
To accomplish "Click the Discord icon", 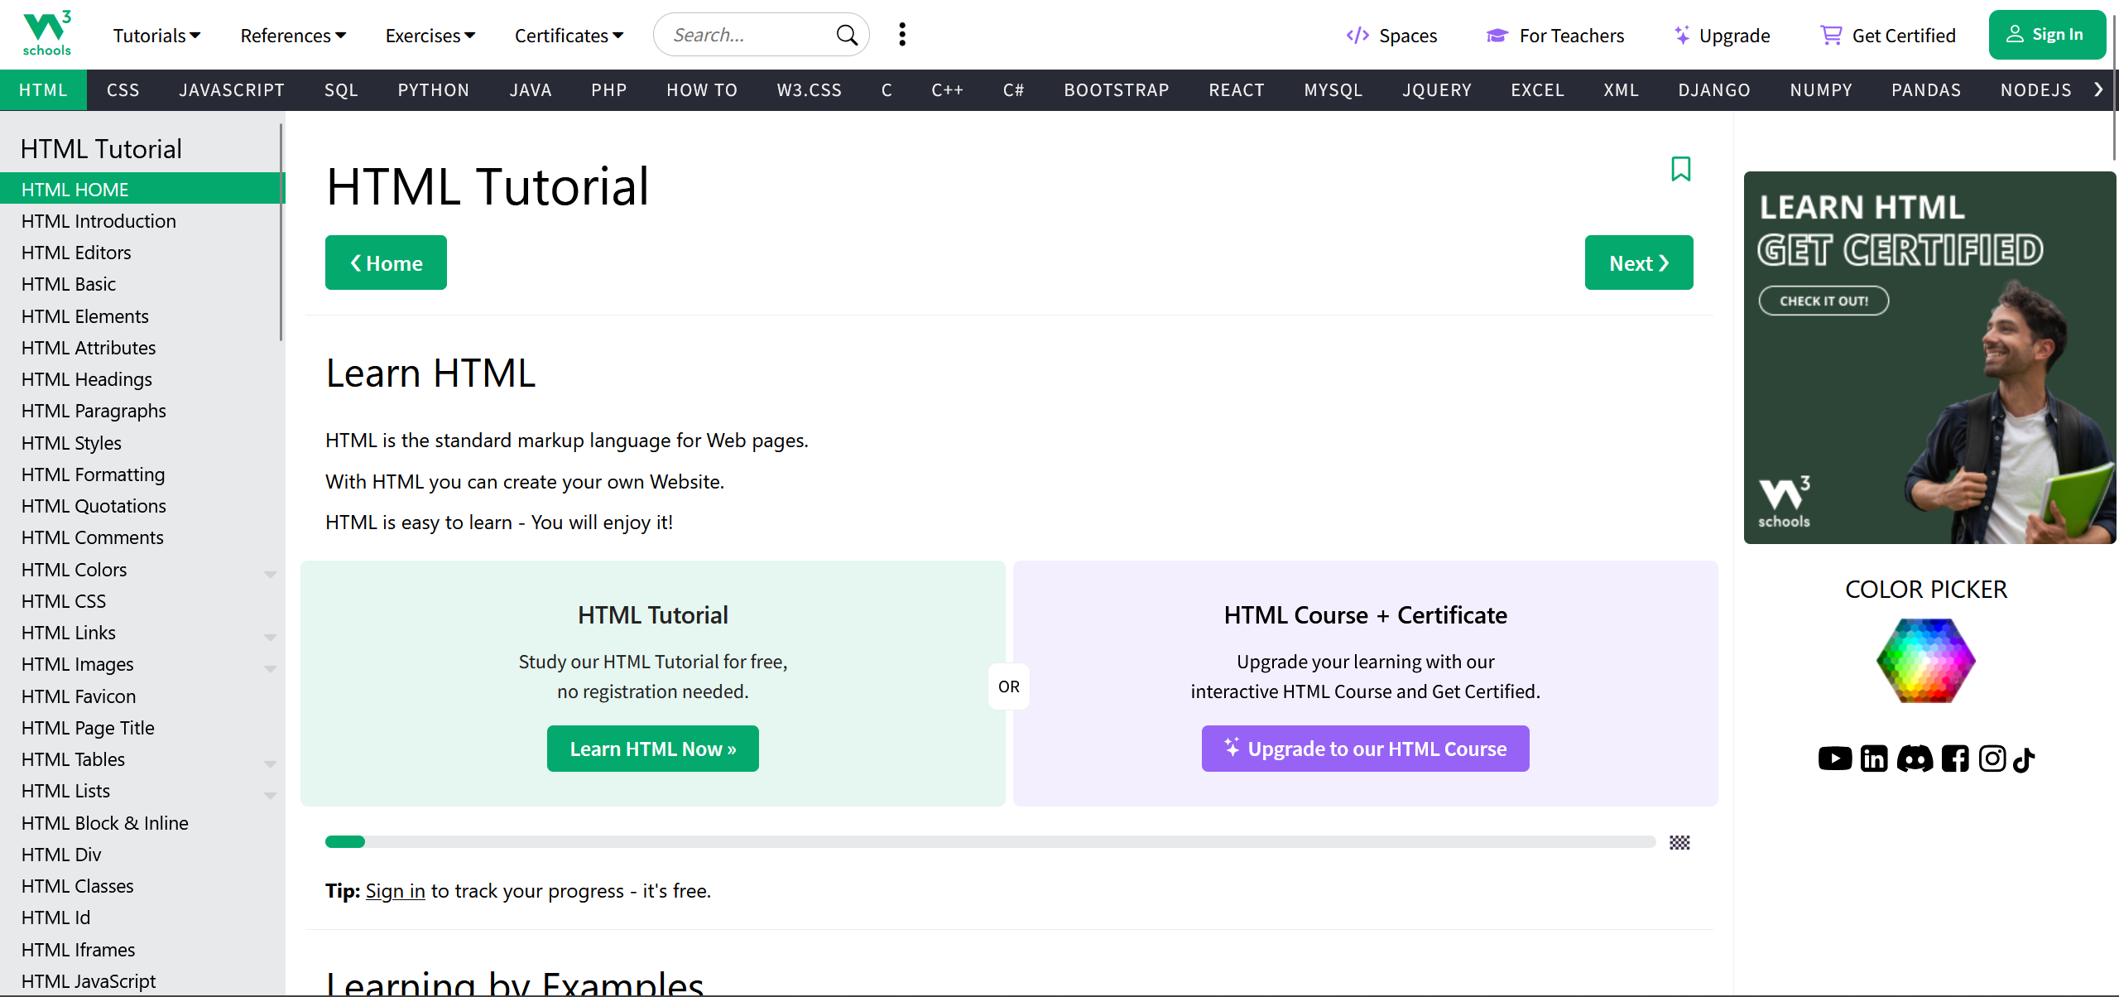I will [1915, 759].
